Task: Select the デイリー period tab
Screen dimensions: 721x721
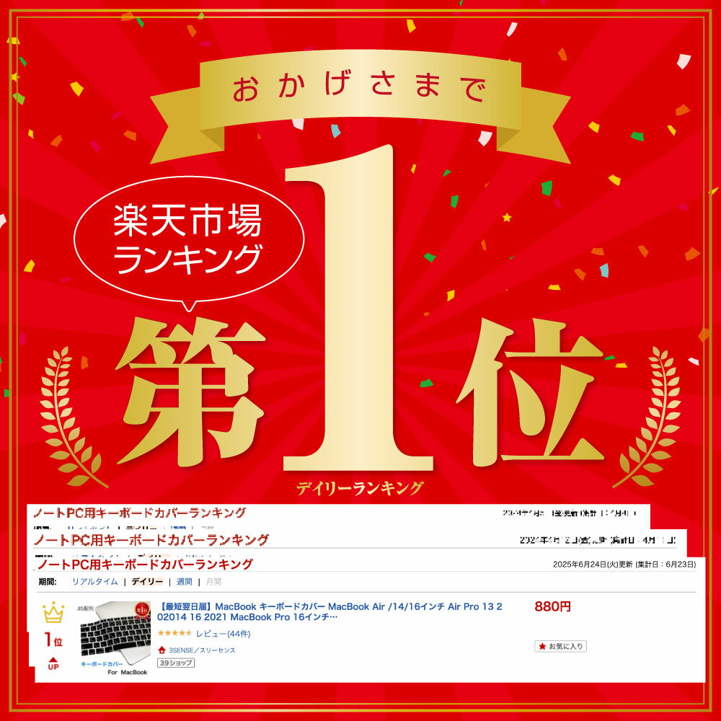Action: click(147, 582)
